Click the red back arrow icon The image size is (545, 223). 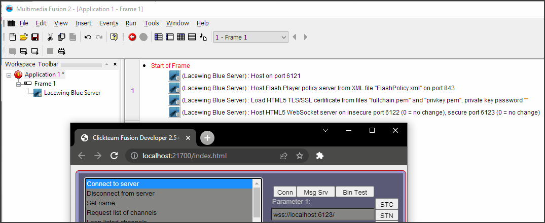coord(132,37)
